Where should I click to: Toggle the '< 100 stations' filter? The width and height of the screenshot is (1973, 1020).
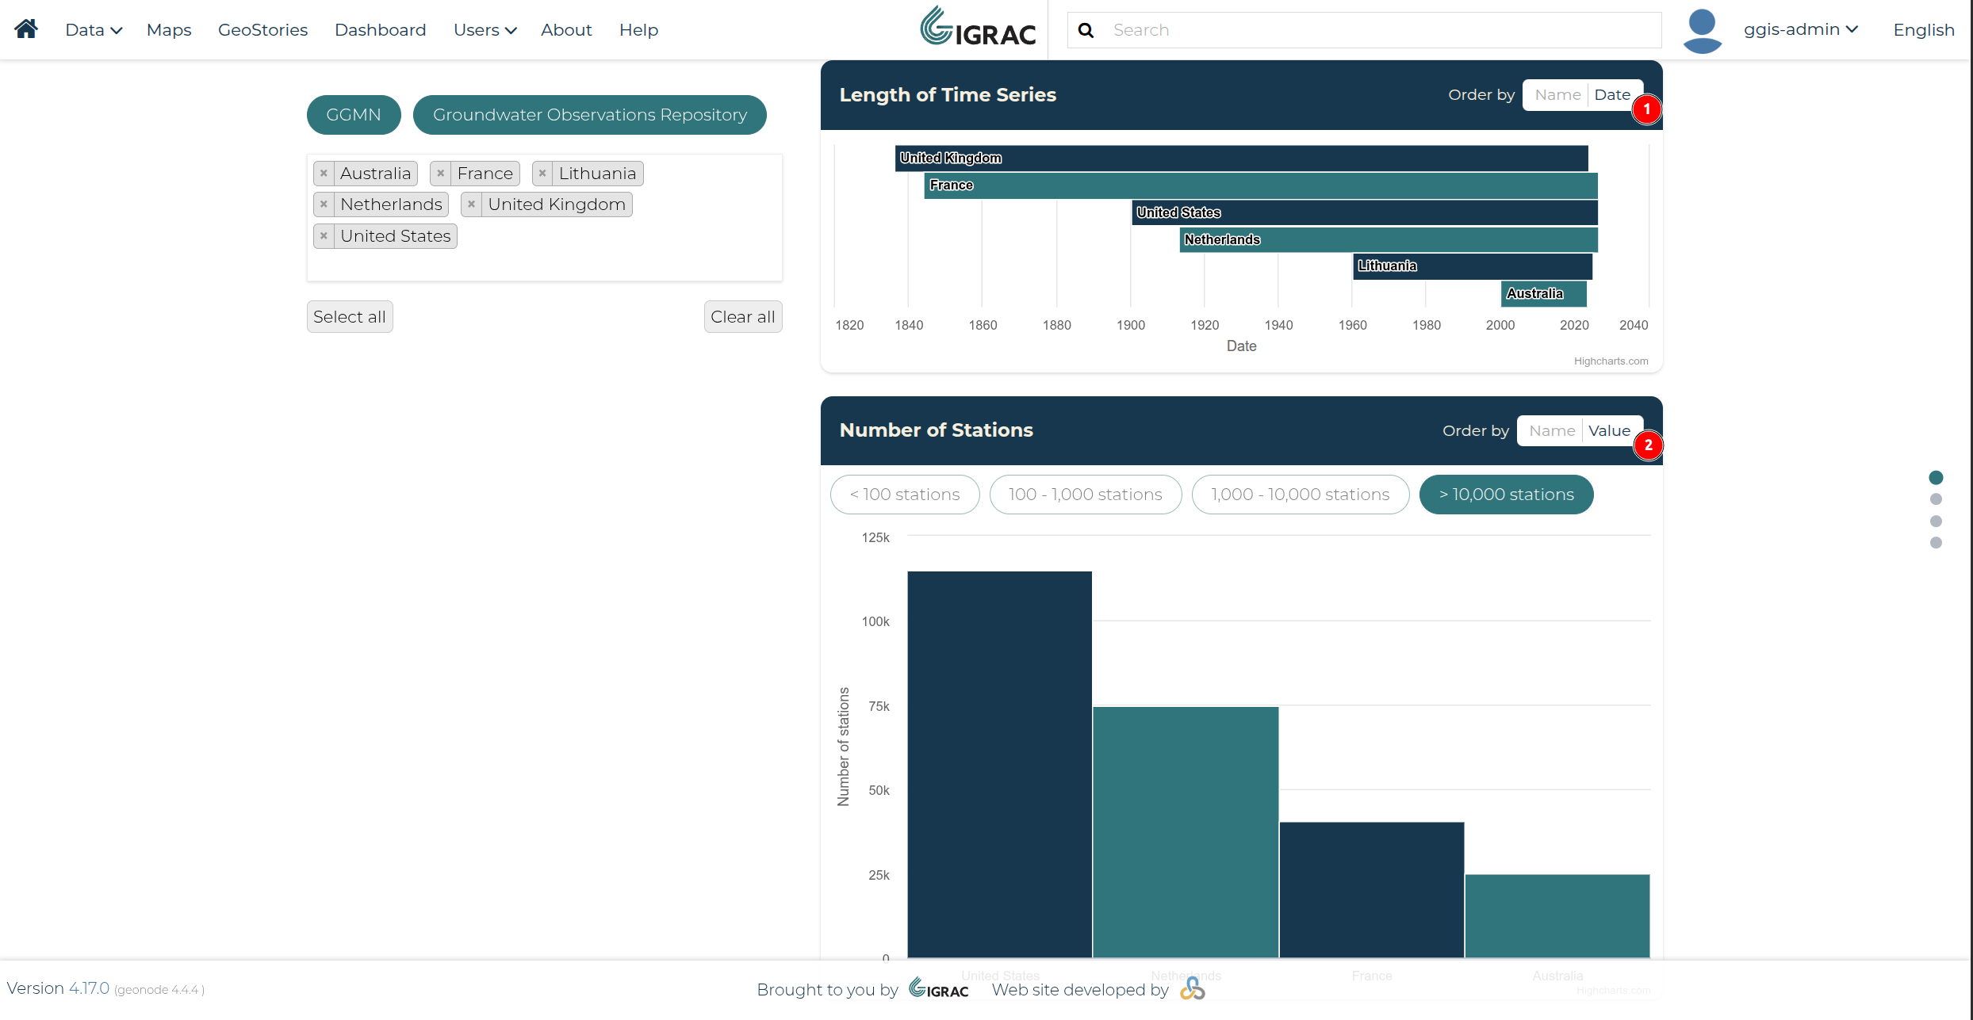[905, 495]
